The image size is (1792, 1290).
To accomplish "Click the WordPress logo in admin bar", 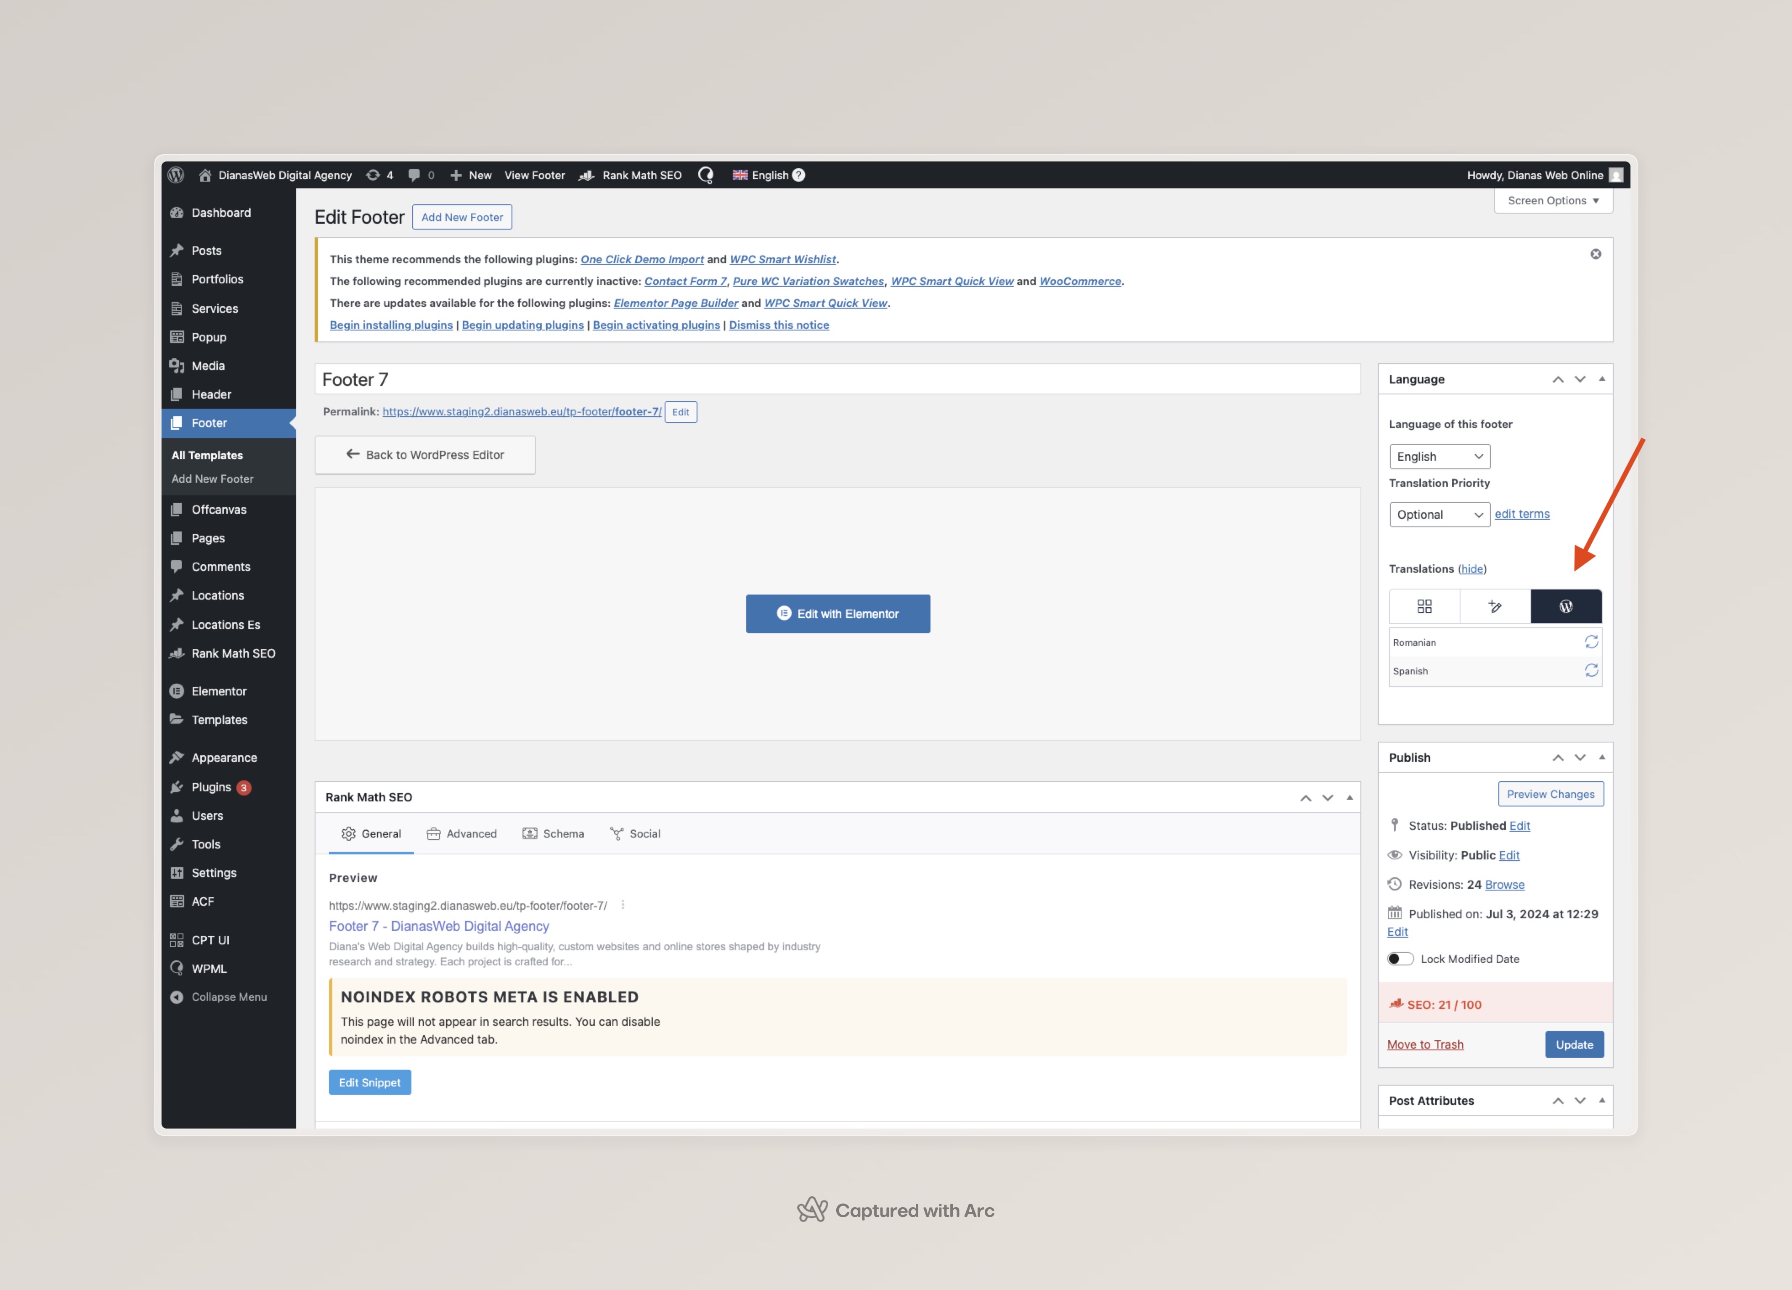I will coord(176,174).
